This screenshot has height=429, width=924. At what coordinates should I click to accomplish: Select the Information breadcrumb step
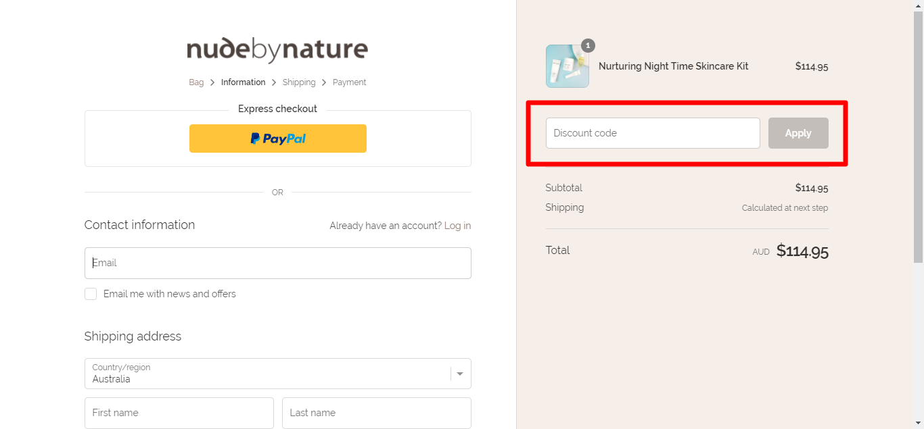tap(243, 82)
